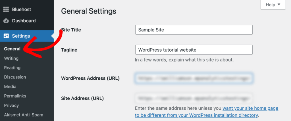Viewport: 291px width, 121px height.
Task: Click the Bluehost grid icon
Action: click(x=6, y=9)
